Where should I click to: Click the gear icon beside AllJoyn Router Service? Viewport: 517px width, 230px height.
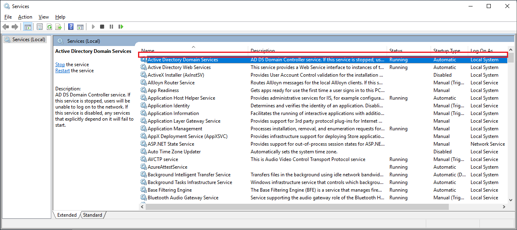coord(143,83)
